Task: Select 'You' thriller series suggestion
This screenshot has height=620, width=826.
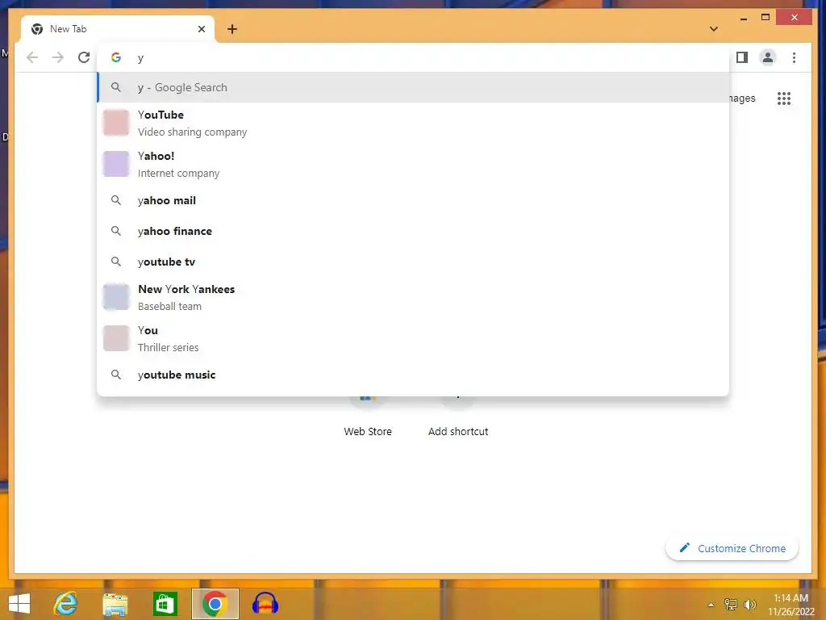Action: coord(413,338)
